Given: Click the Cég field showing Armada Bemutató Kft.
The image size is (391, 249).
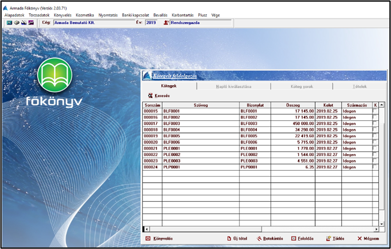Looking at the screenshot, I should pyautogui.click(x=94, y=23).
